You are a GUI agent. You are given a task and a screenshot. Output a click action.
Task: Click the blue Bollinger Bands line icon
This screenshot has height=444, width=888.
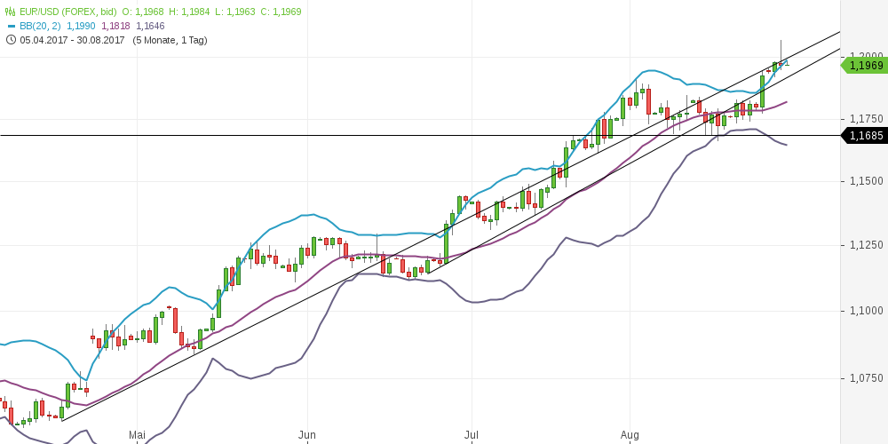click(x=11, y=26)
